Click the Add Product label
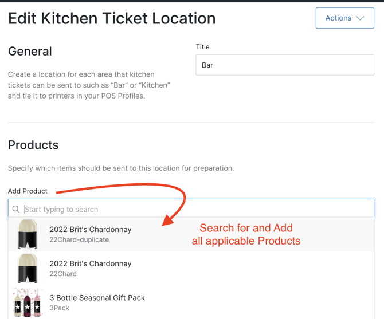384x319 pixels. (28, 191)
